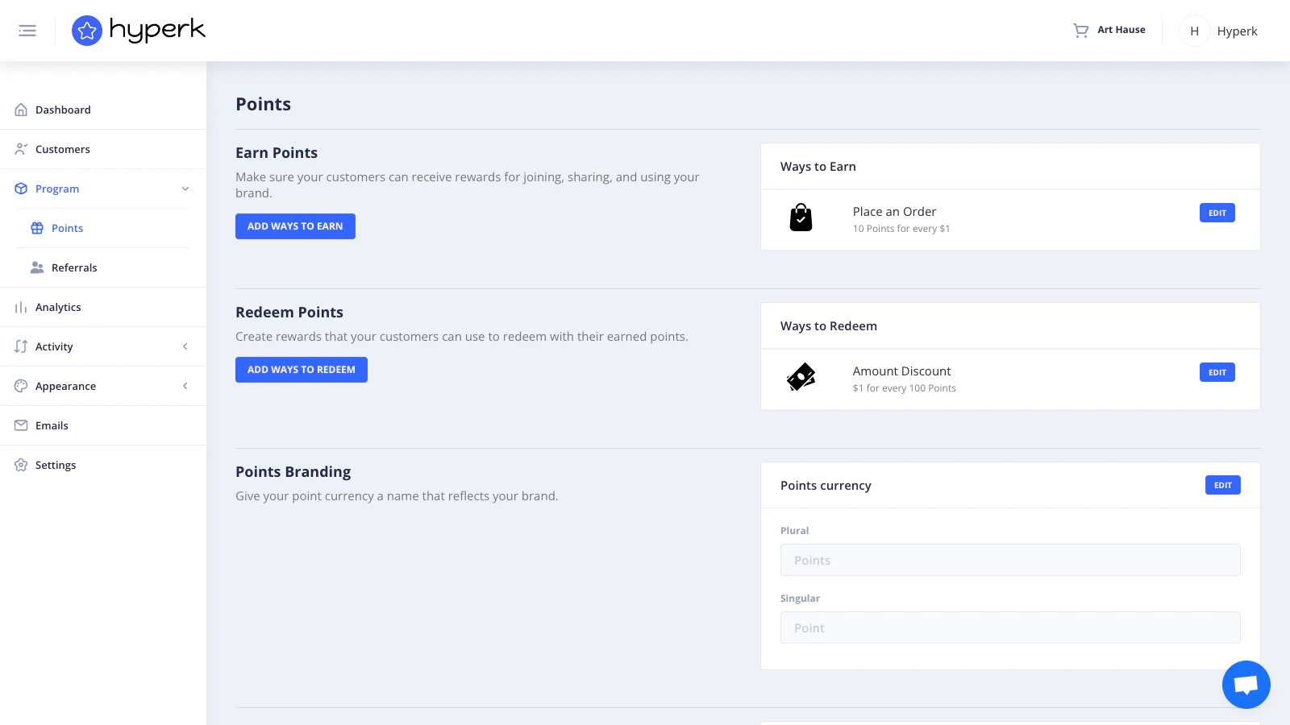Click the hyperk wordmark text

pyautogui.click(x=157, y=31)
